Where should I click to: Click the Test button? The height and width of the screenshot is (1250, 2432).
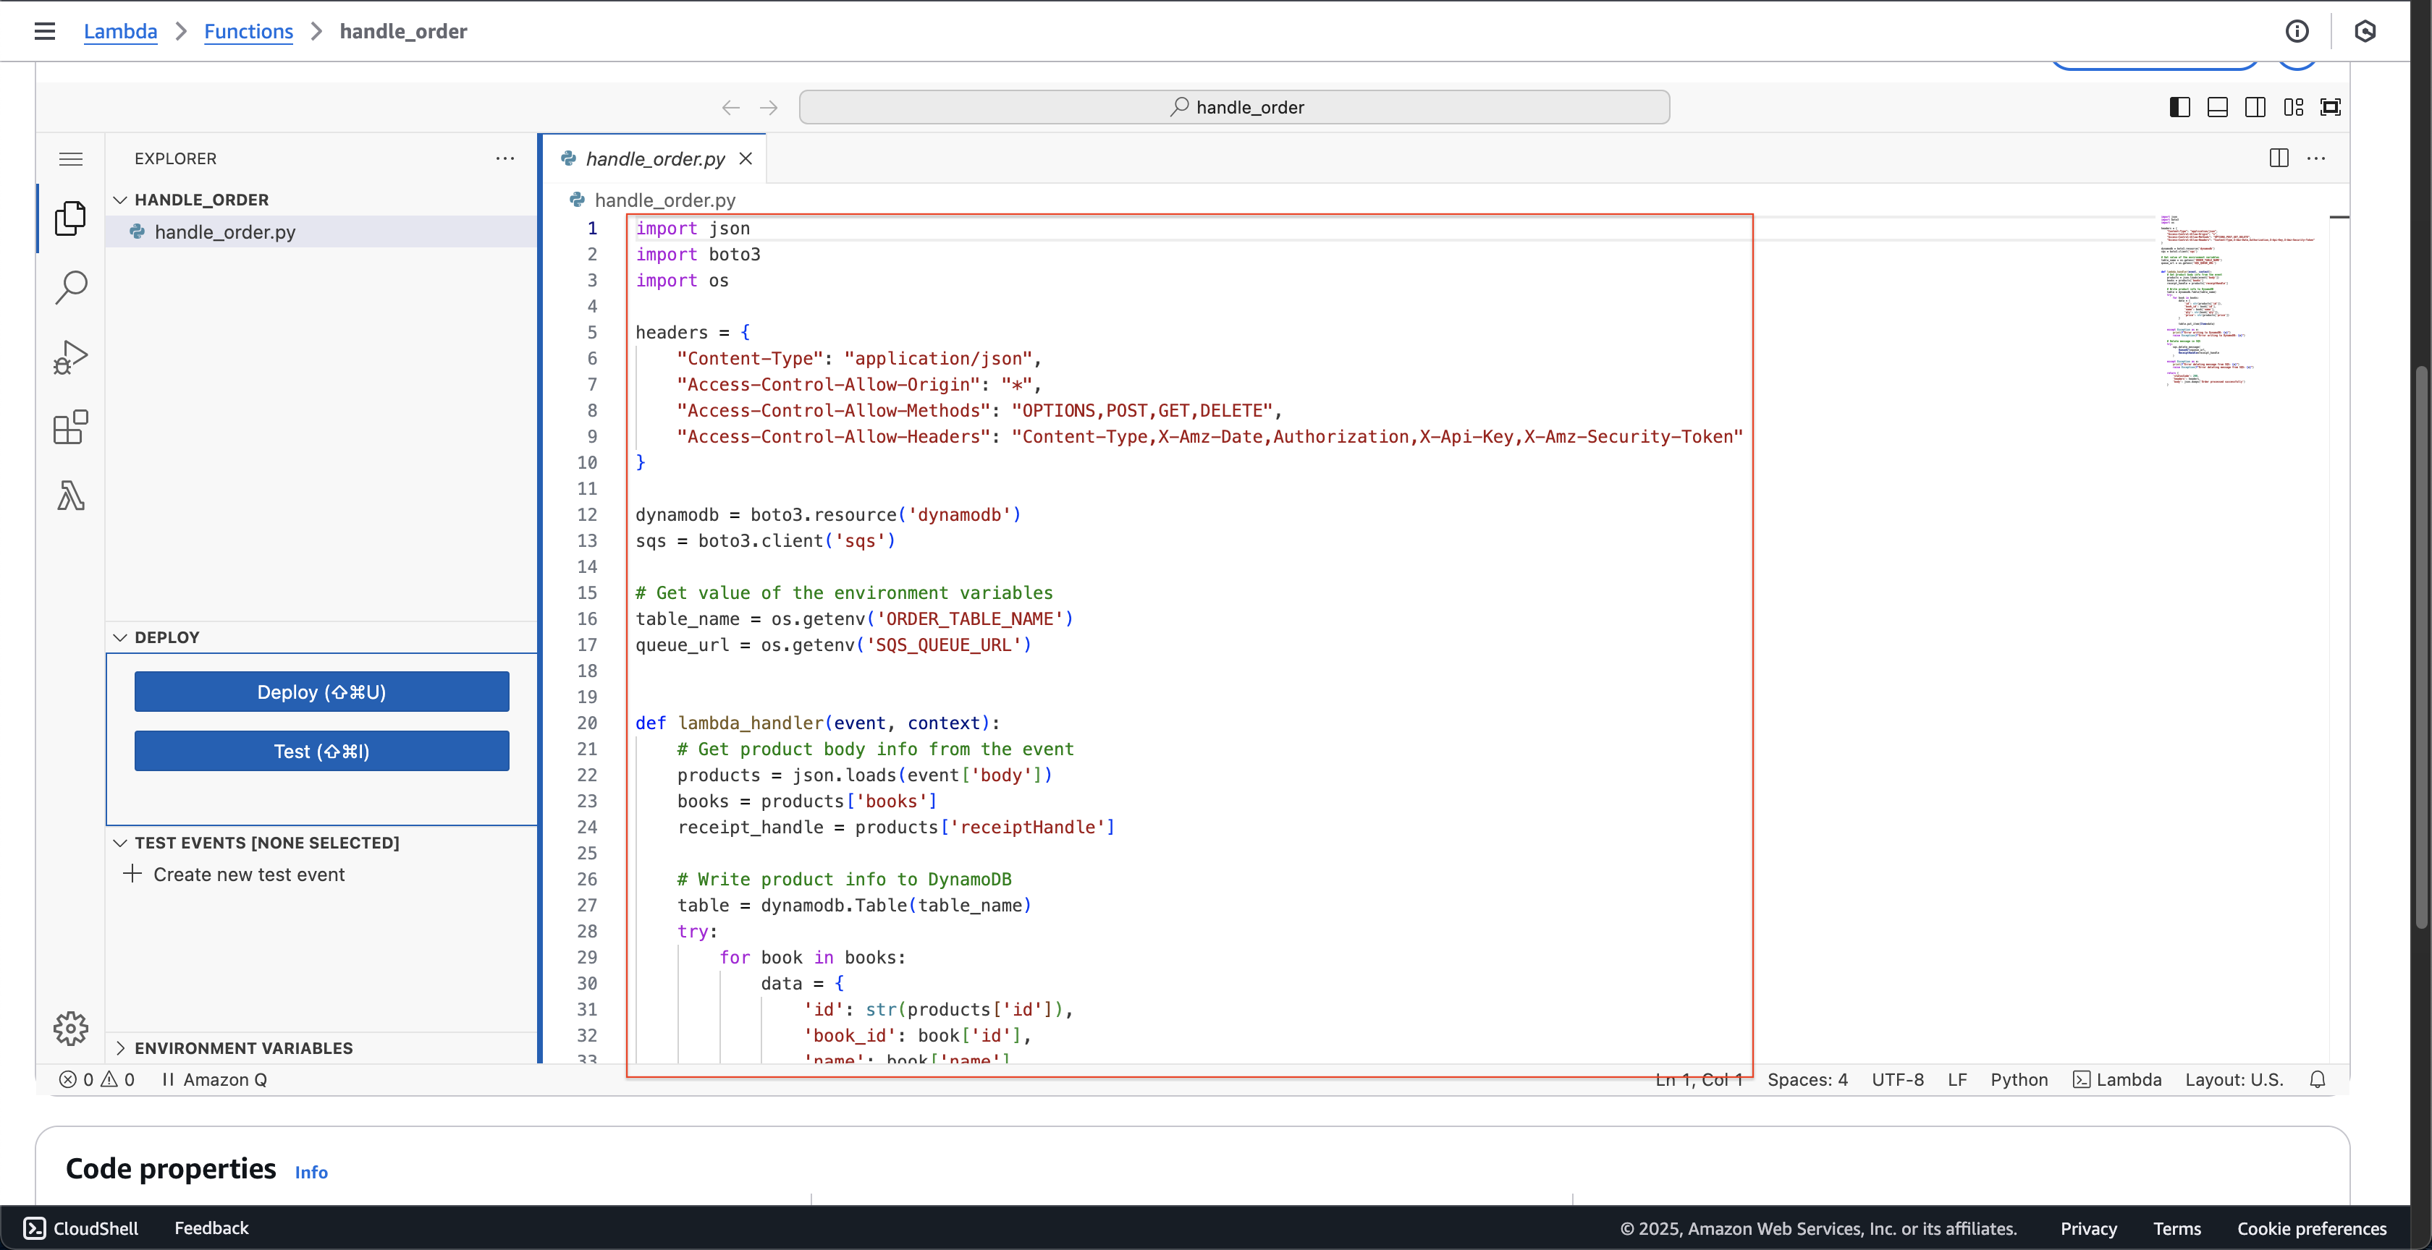(321, 751)
